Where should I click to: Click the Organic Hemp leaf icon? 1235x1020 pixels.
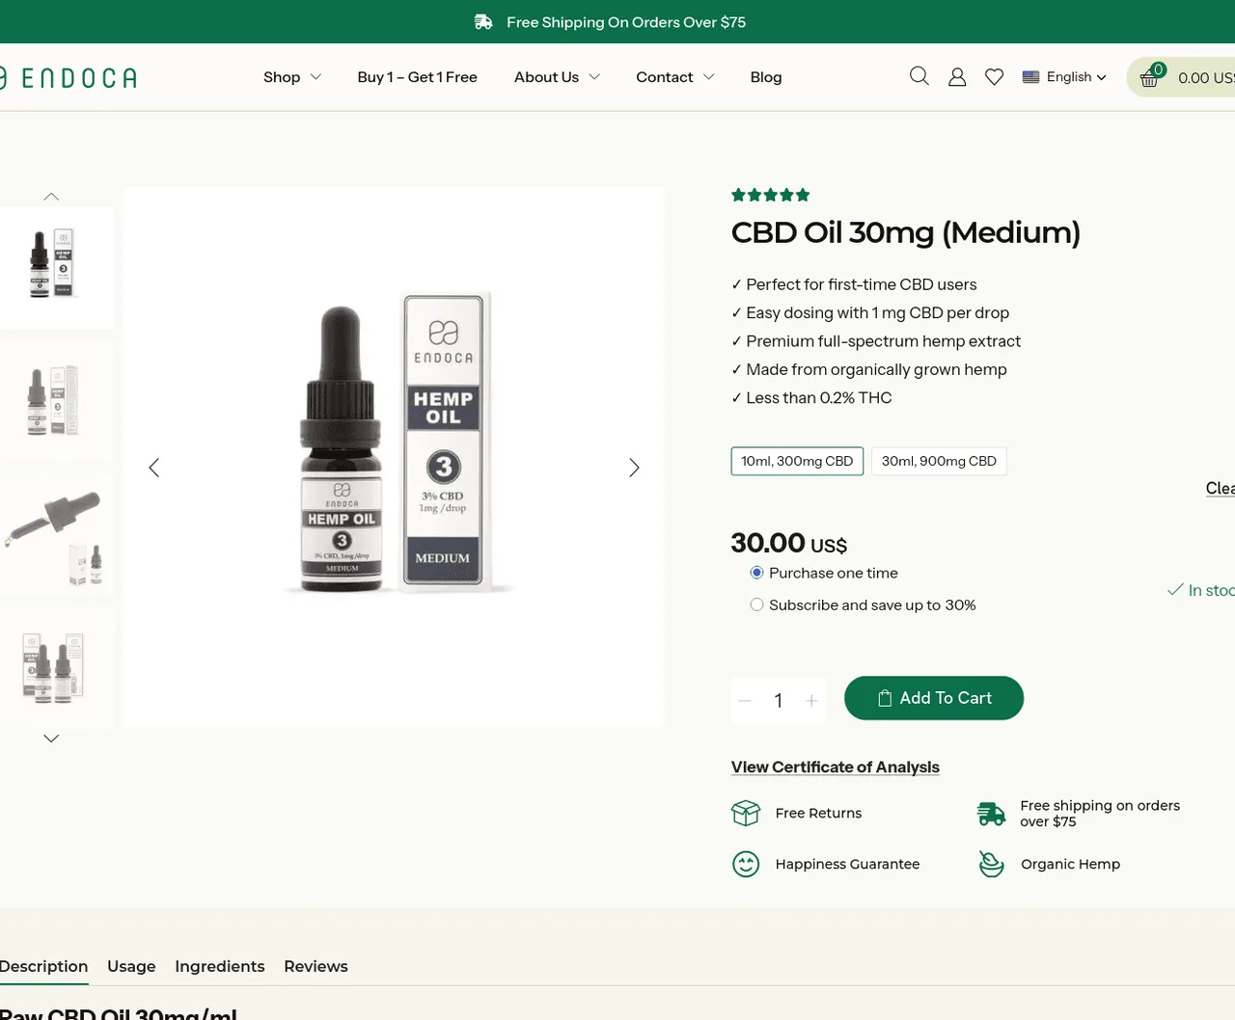tap(991, 864)
